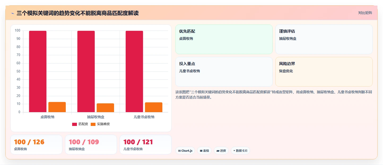This screenshot has width=383, height=165.
Task: Click the 实施难度 legend label text
Action: tap(103, 124)
